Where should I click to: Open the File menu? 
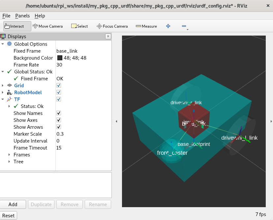pyautogui.click(x=6, y=16)
